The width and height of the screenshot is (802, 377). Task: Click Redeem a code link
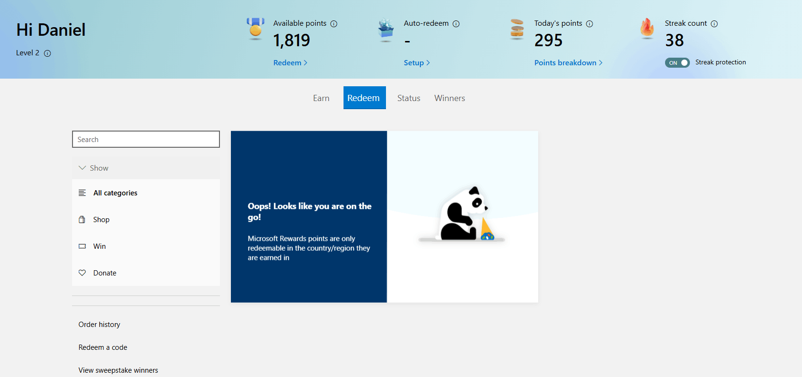[103, 347]
